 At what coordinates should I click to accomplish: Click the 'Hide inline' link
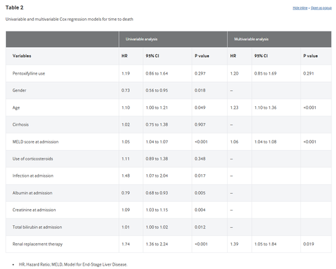click(x=300, y=8)
